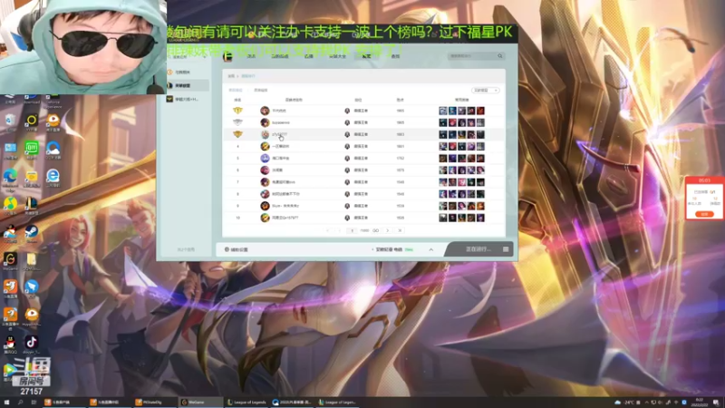725x408 pixels.
Task: Click avatar of fifth-ranked player
Action: (265, 158)
